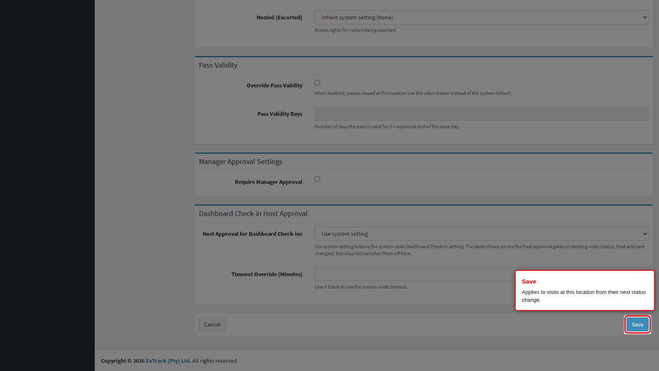Viewport: 659px width, 371px height.
Task: Click the 'When enabled, passes issued' help text
Action: tap(413, 93)
